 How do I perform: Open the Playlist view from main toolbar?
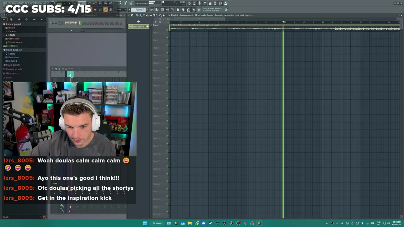pyautogui.click(x=152, y=10)
